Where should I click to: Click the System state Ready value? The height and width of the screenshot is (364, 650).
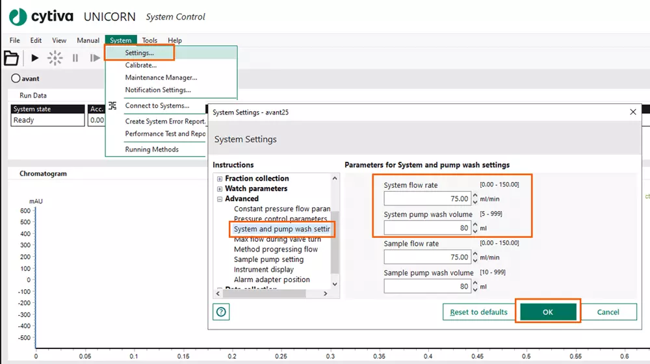[x=47, y=120]
